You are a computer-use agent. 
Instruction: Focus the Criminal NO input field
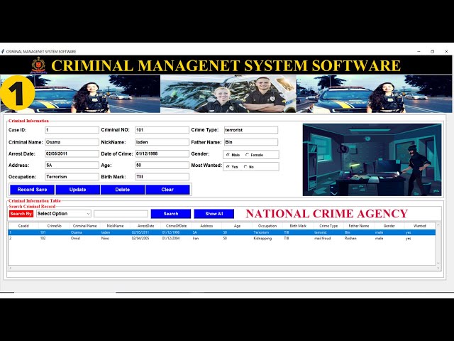tap(162, 130)
